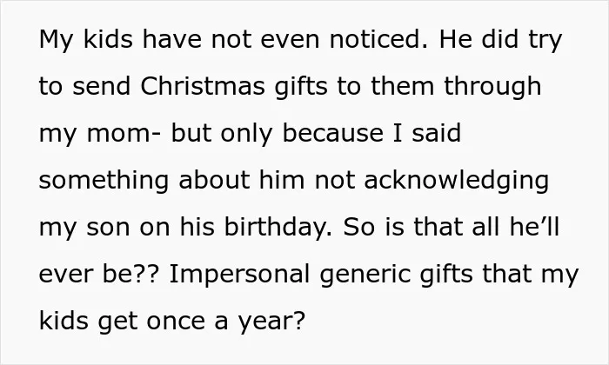Viewport: 609px width, 365px height.
Task: Click the word 'them' in the paragraph
Action: 402,86
